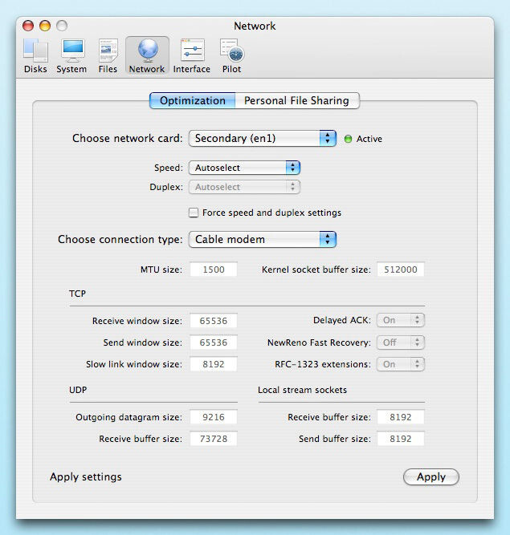Open the Choose connection type dropdown

point(263,239)
